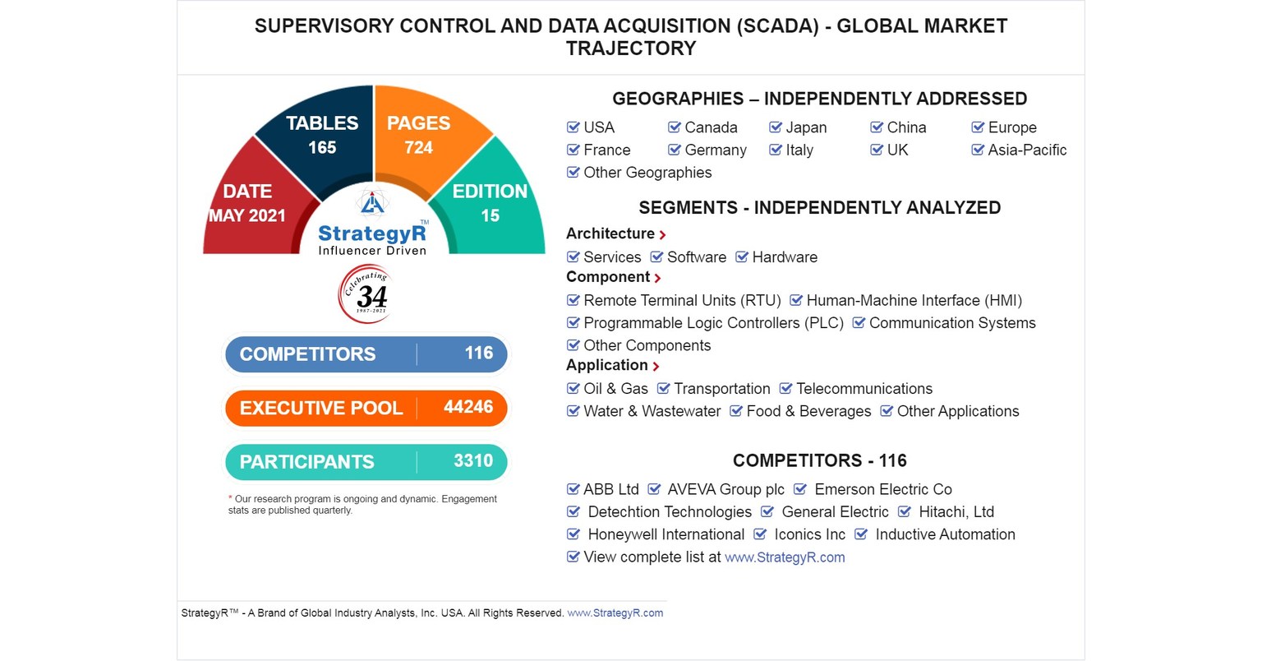Click the red DATE May 2021 segment

click(x=246, y=204)
